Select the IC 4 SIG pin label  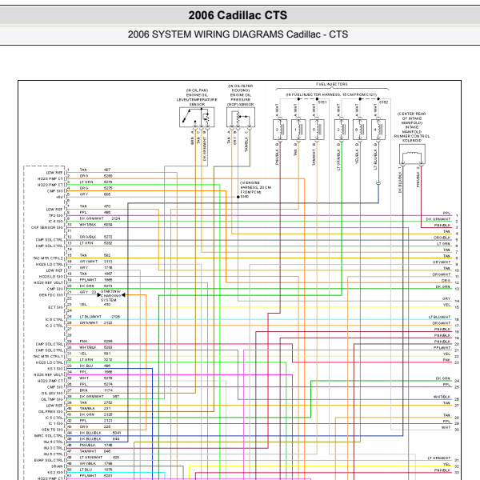[55, 222]
